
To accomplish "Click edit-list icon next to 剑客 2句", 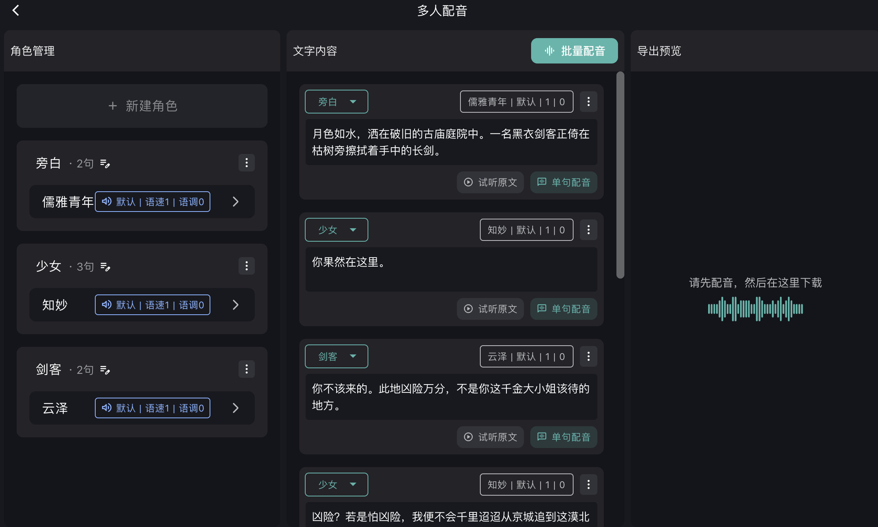I will 105,370.
